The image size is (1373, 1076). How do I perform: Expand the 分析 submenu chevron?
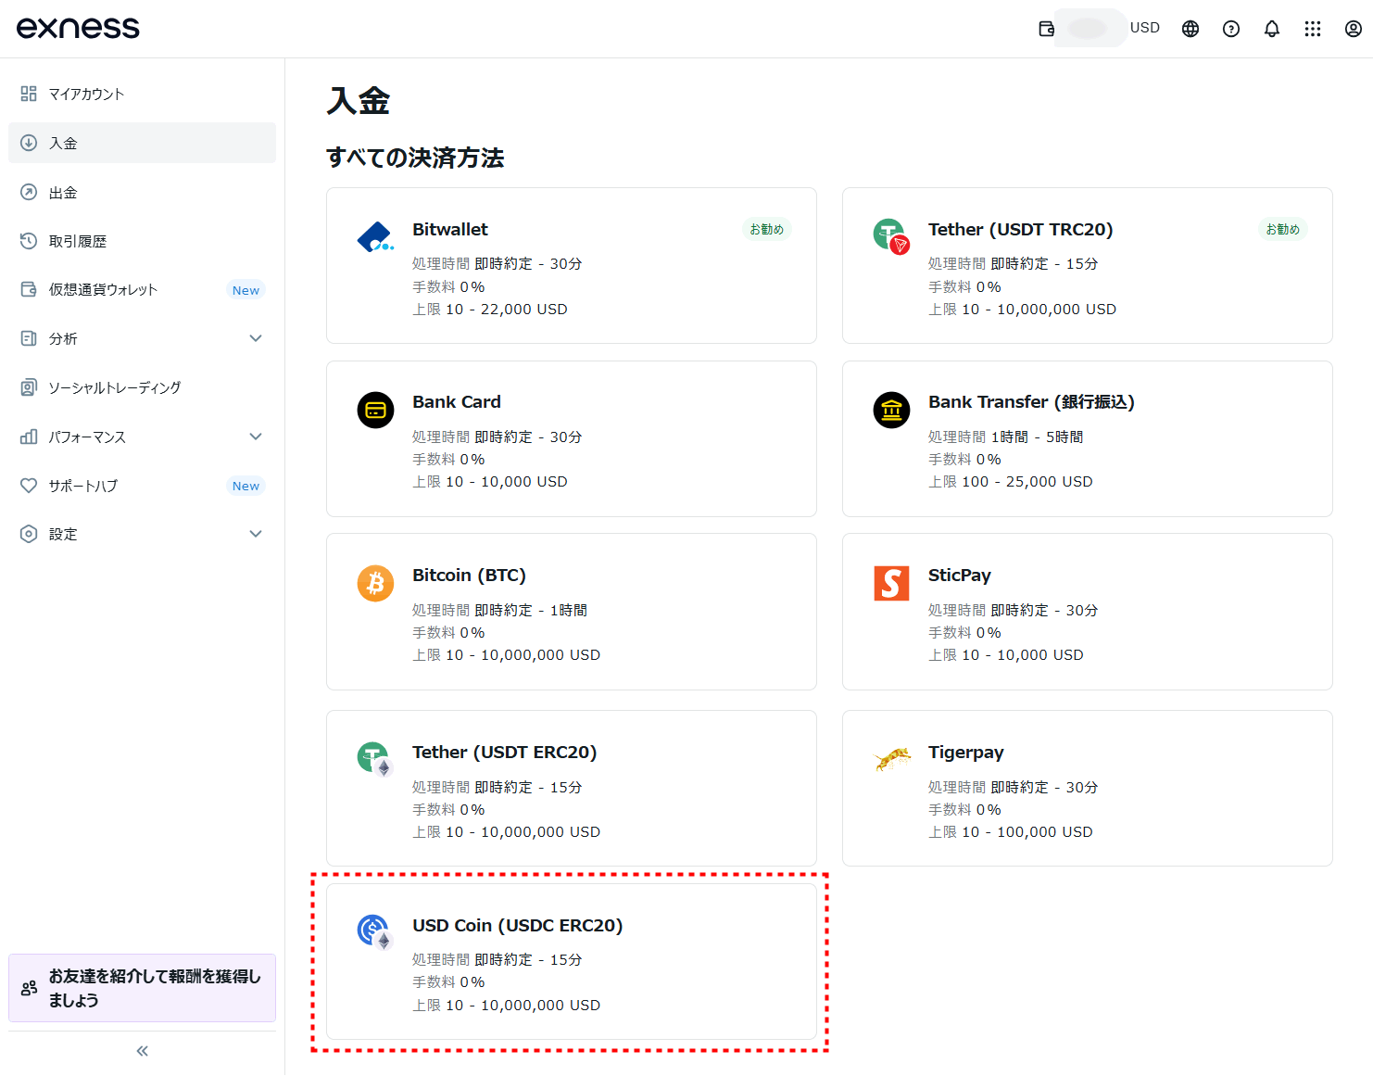point(256,338)
